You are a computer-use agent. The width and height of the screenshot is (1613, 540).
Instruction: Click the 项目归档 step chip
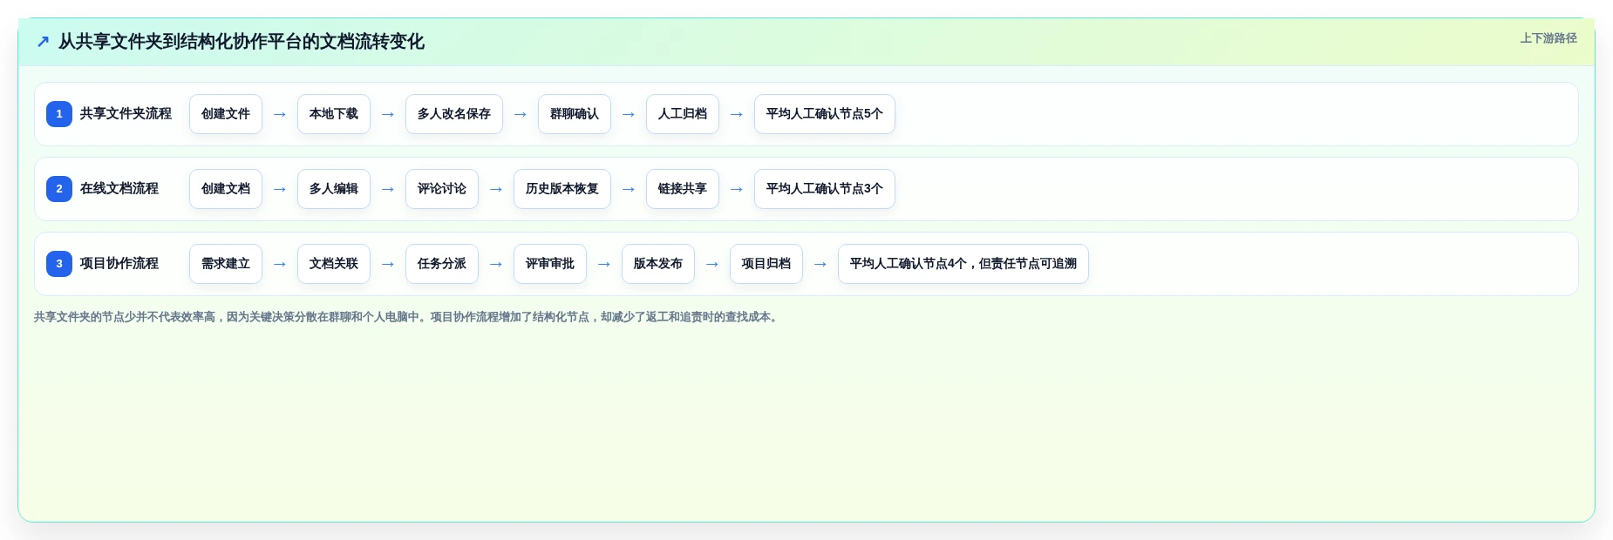[766, 264]
